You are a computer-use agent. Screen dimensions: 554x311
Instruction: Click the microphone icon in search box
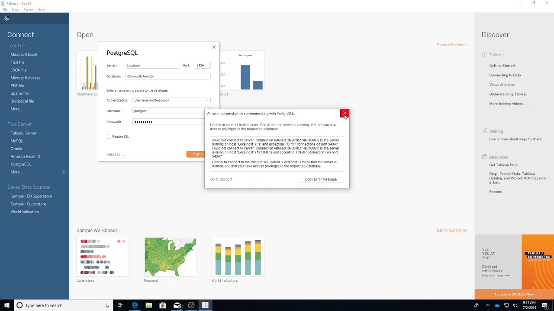(107, 305)
